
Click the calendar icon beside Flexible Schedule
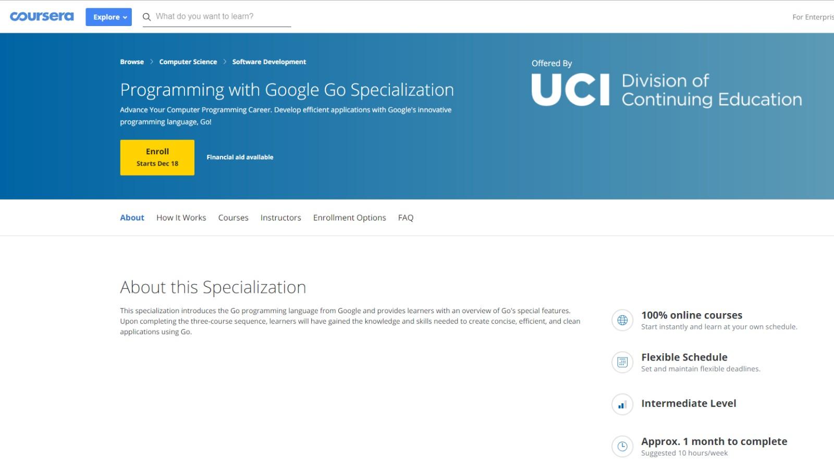622,362
